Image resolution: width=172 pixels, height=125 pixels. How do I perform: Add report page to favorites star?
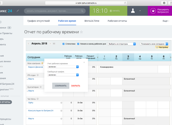pos(81,32)
